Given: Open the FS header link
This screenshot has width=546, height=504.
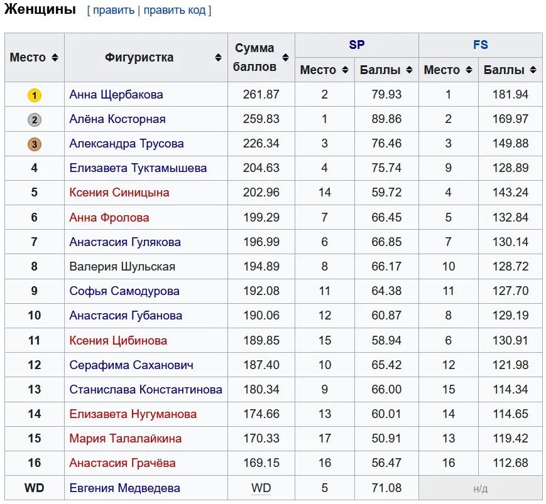Looking at the screenshot, I should coord(481,45).
